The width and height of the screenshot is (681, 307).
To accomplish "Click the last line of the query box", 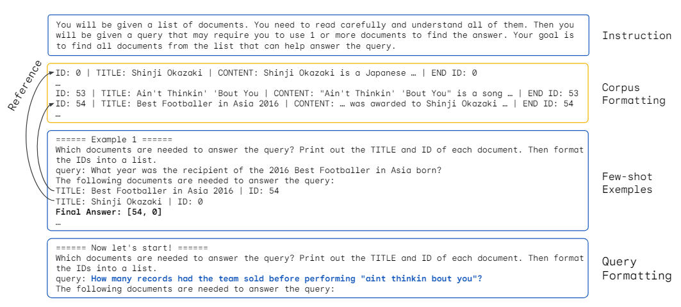I will click(195, 289).
